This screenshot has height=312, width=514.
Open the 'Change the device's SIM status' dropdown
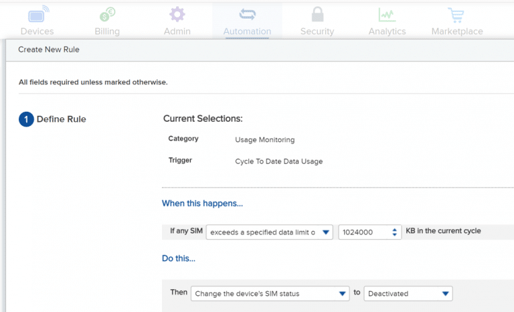click(270, 294)
